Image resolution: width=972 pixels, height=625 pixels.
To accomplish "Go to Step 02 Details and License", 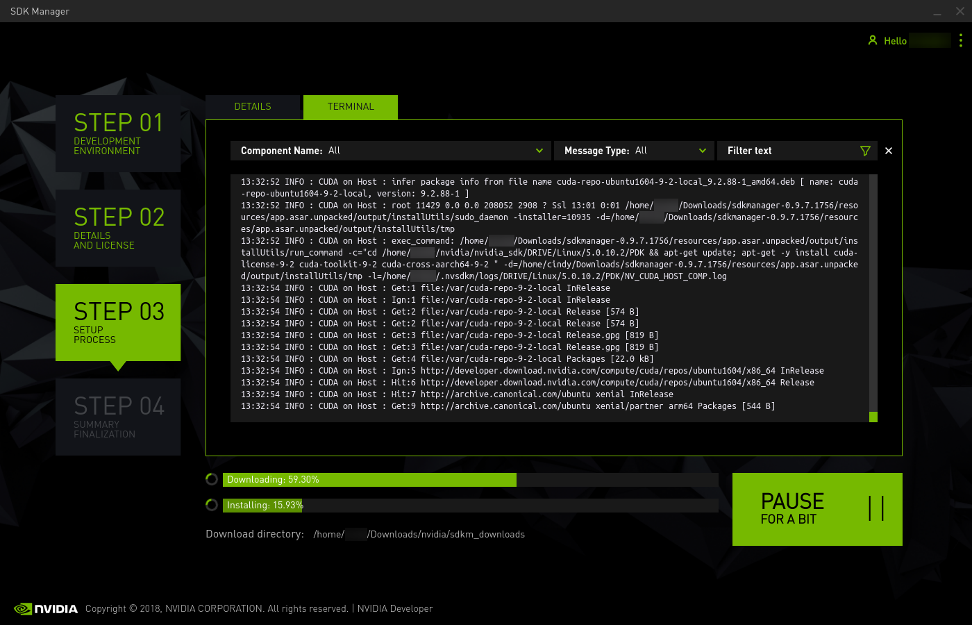I will (118, 228).
